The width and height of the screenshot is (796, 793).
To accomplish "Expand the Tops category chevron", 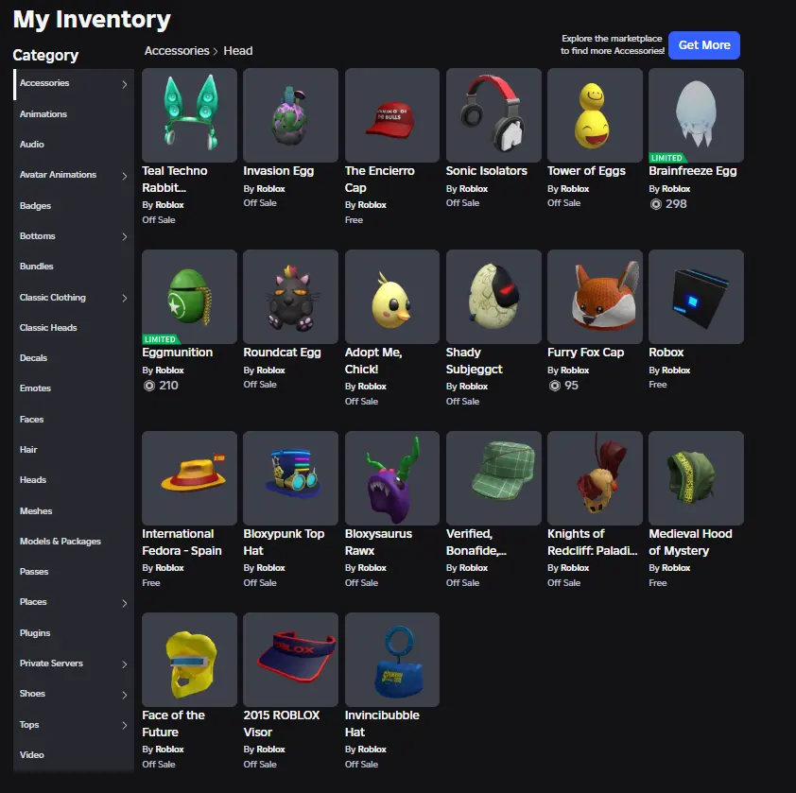I will pos(125,725).
